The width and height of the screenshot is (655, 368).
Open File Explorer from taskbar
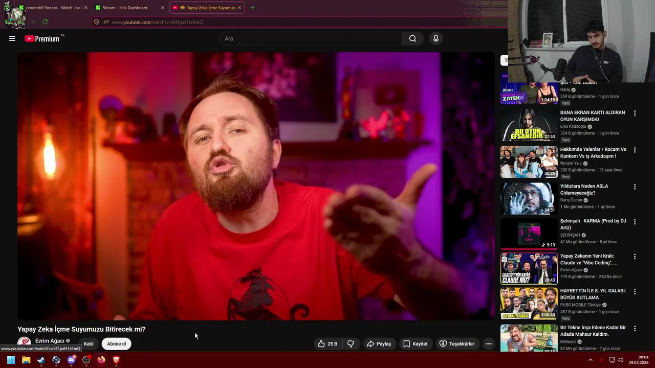[26, 360]
